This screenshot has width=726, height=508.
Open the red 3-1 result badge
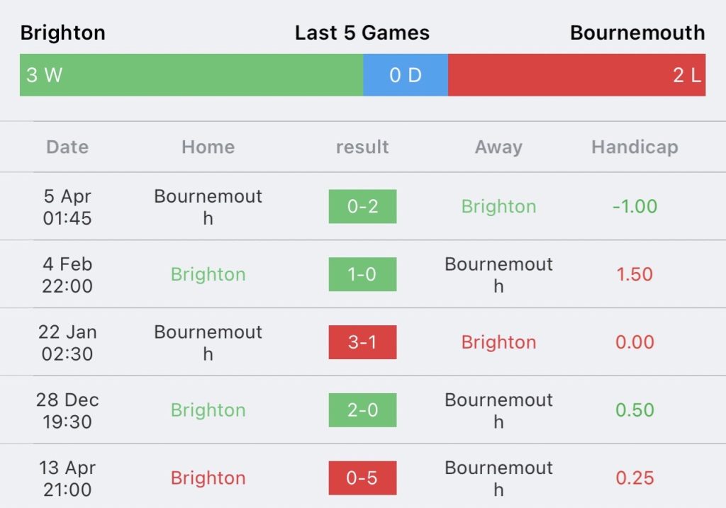coord(362,342)
